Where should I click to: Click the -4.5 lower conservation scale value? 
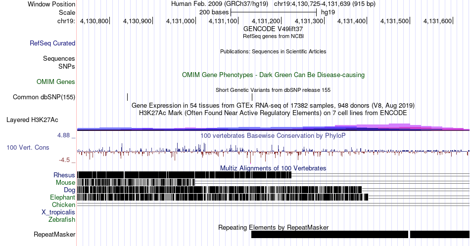pyautogui.click(x=64, y=160)
